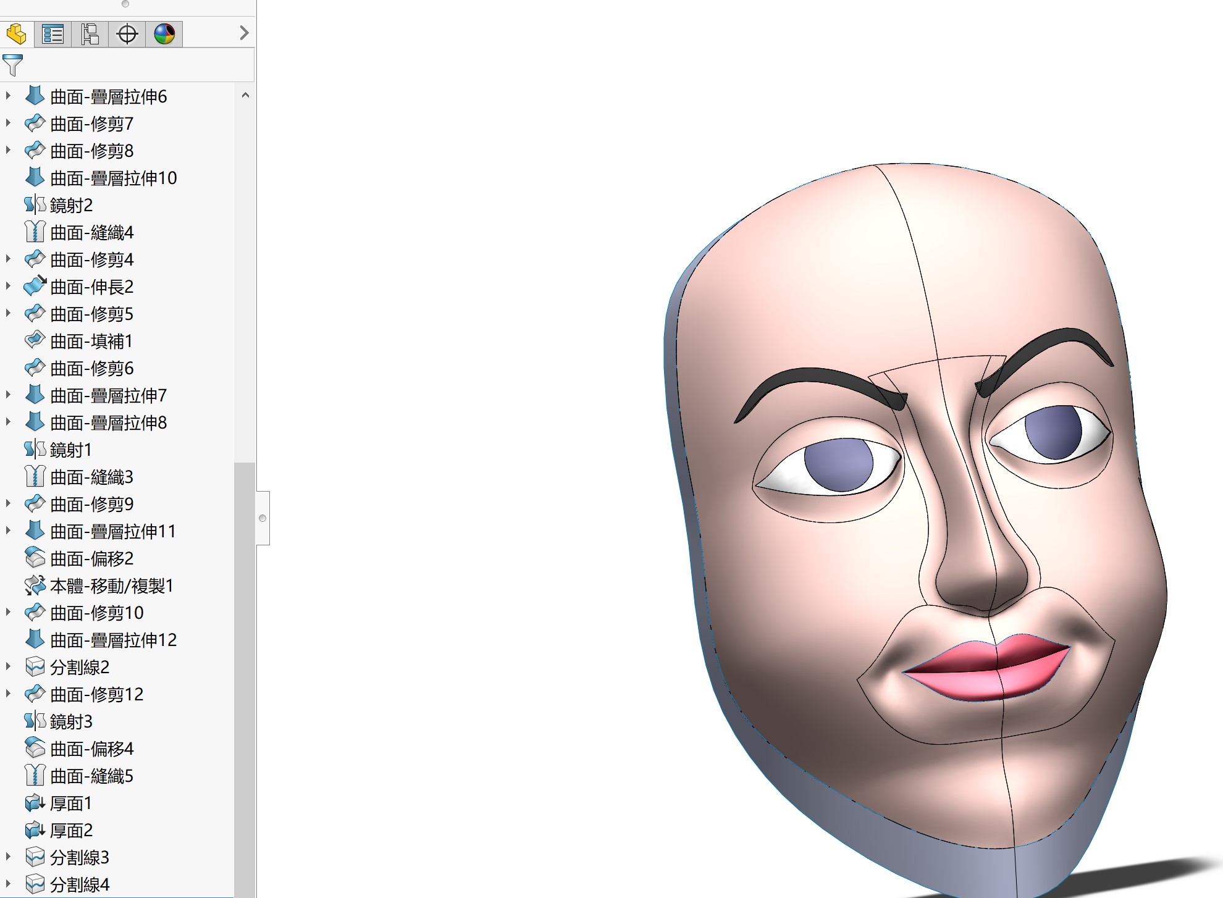Open the DisplayManager color wheel tab
This screenshot has height=898, width=1223.
pyautogui.click(x=164, y=34)
